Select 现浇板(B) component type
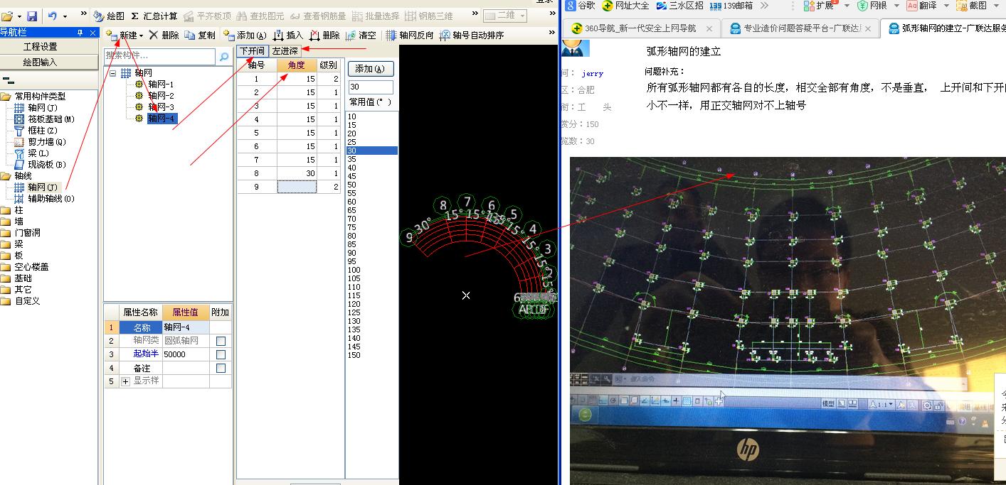Screen dimensions: 1006x485 [x=40, y=164]
